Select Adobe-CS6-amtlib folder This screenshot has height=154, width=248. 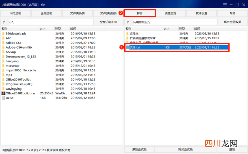(x=19, y=47)
